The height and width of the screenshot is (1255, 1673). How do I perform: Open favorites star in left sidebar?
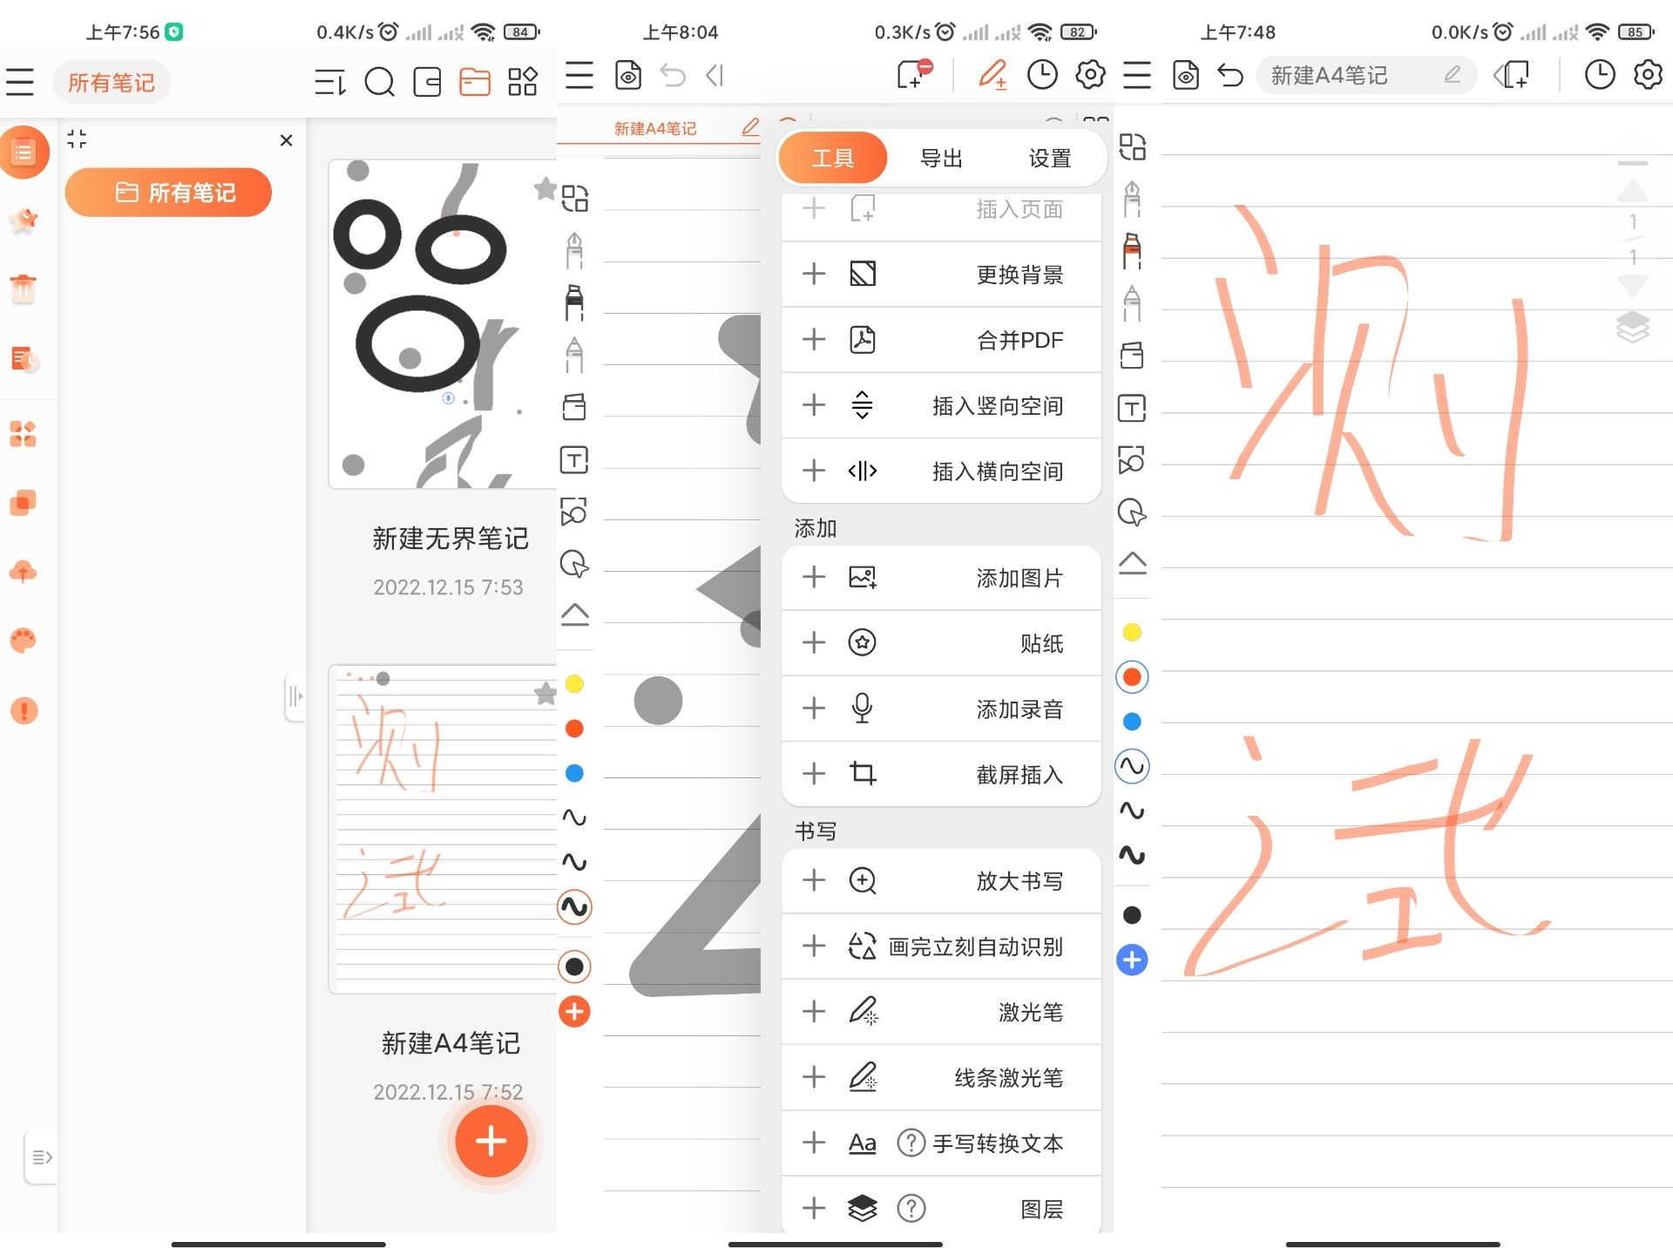(x=24, y=221)
